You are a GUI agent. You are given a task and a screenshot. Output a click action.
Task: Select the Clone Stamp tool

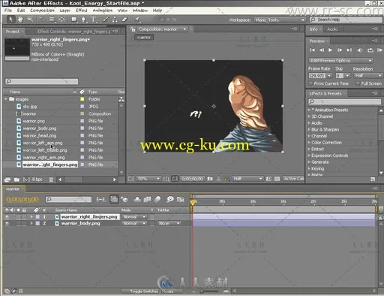[115, 20]
